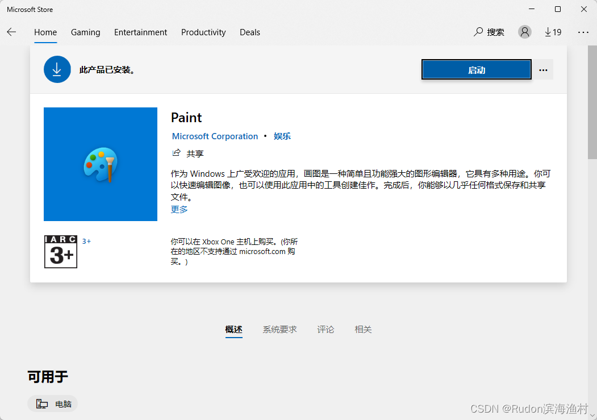
Task: Click the vertical scrollbar thumb
Action: 592,102
